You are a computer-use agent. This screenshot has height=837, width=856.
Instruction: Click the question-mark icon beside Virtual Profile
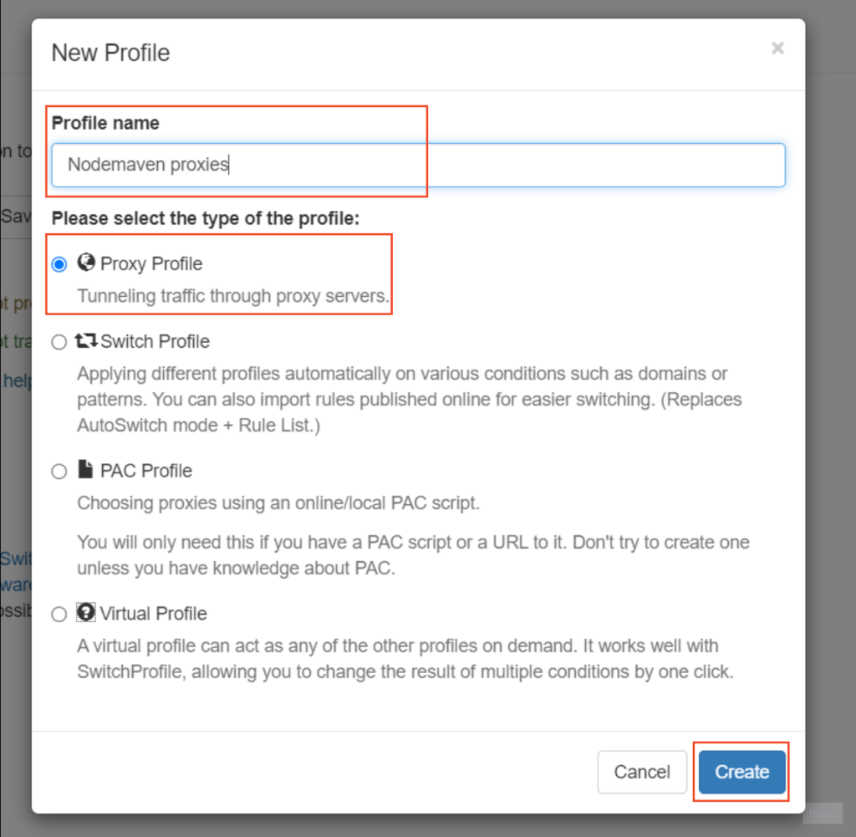click(86, 613)
